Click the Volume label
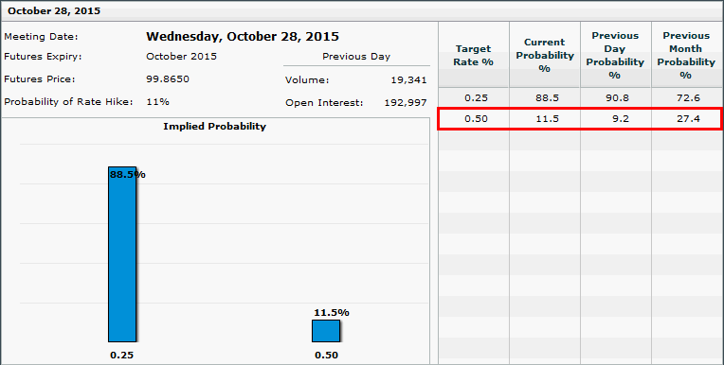The height and width of the screenshot is (365, 724). tap(307, 80)
